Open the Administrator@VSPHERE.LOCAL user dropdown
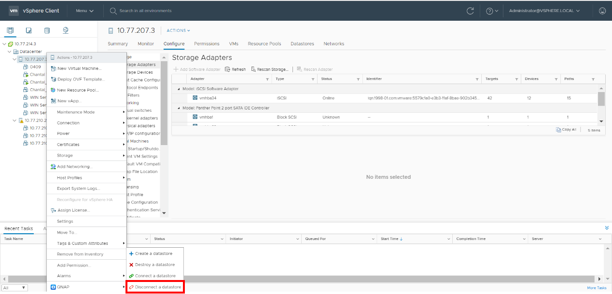The width and height of the screenshot is (612, 294). [x=544, y=11]
